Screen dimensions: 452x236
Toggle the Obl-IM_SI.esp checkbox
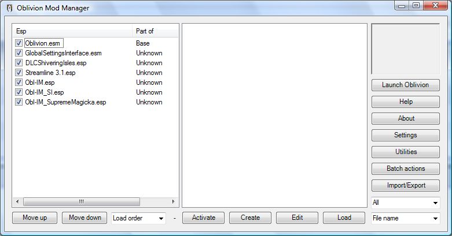pyautogui.click(x=19, y=92)
